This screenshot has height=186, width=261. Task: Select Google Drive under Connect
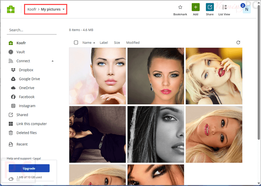click(x=29, y=79)
